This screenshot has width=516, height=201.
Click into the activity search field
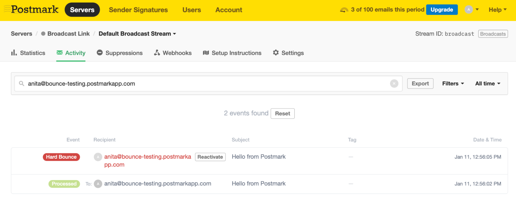pyautogui.click(x=207, y=84)
